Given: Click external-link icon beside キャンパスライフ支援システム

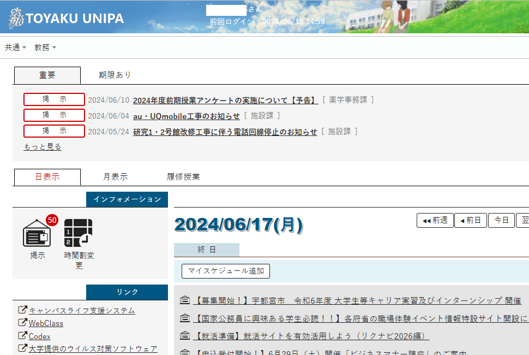Looking at the screenshot, I should [22, 310].
